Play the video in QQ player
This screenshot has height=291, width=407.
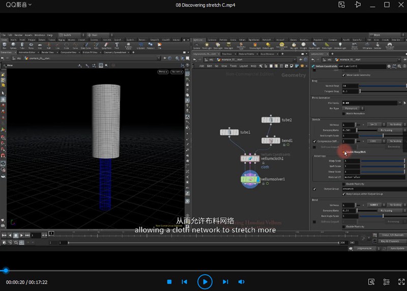tap(205, 281)
